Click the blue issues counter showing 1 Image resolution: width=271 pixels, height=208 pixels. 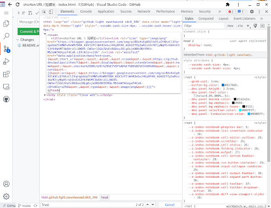240,12
